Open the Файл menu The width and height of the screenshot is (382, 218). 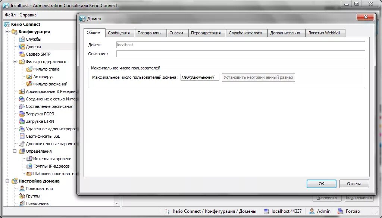click(10, 15)
